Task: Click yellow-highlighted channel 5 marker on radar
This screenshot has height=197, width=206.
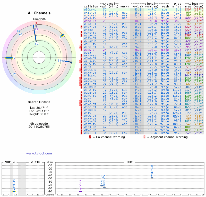Action: (9, 58)
